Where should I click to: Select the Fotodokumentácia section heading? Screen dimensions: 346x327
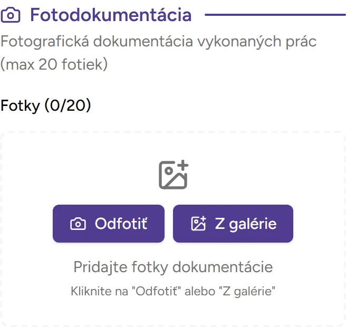click(x=110, y=15)
